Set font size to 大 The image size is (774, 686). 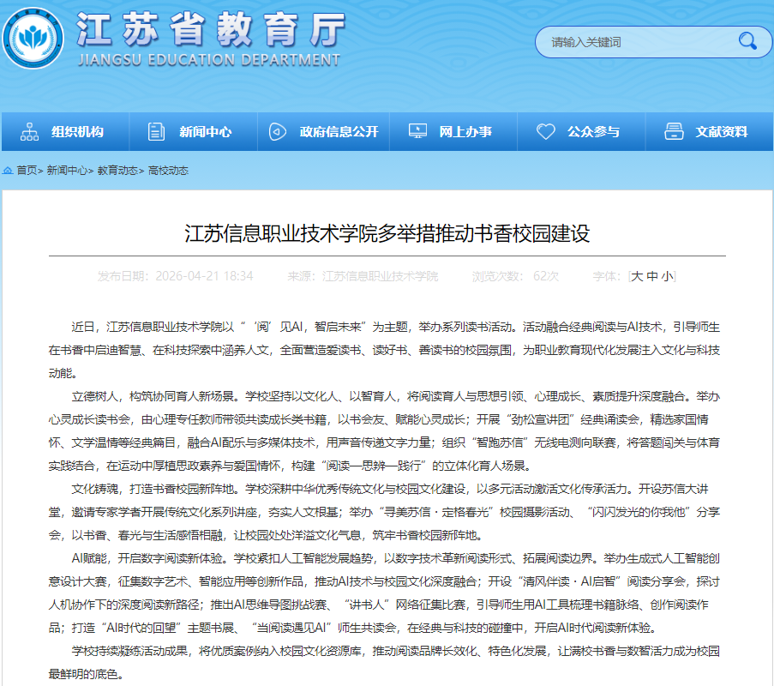click(637, 276)
